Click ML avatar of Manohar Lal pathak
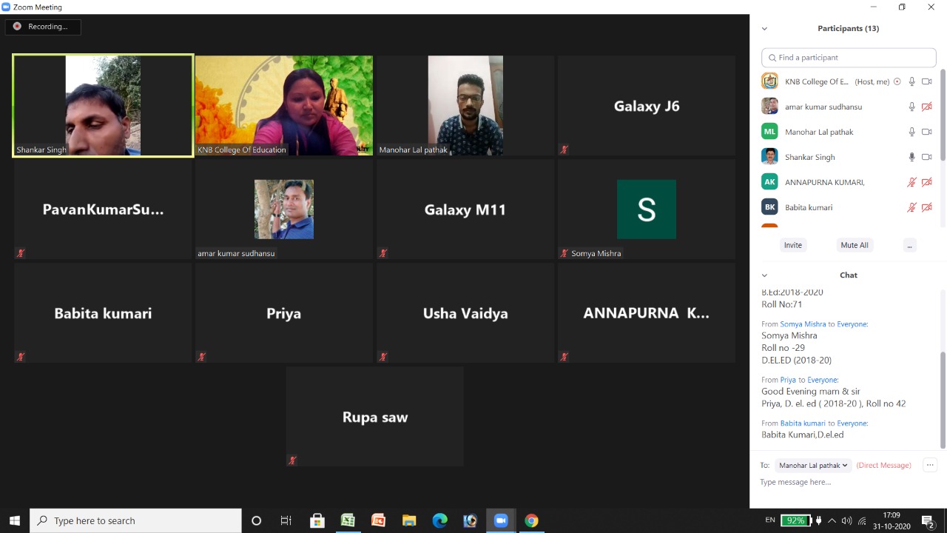947x533 pixels. pyautogui.click(x=769, y=132)
